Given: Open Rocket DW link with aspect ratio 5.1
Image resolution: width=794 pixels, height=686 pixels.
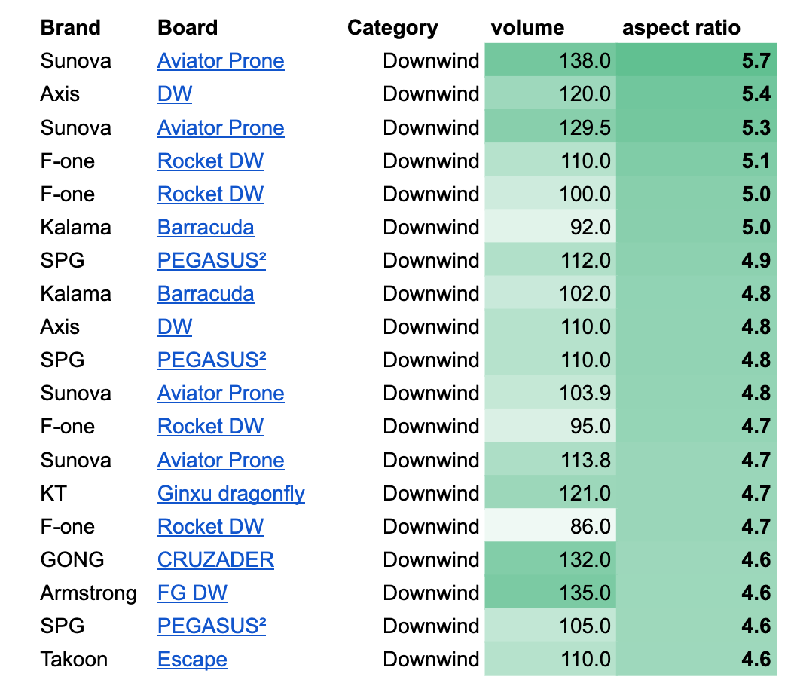Looking at the screenshot, I should (x=211, y=161).
